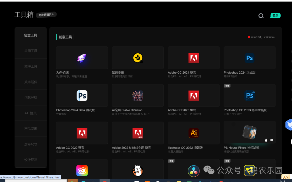Open Photoshop 2024 Beta white Ps icon
This screenshot has width=292, height=182.
click(82, 96)
